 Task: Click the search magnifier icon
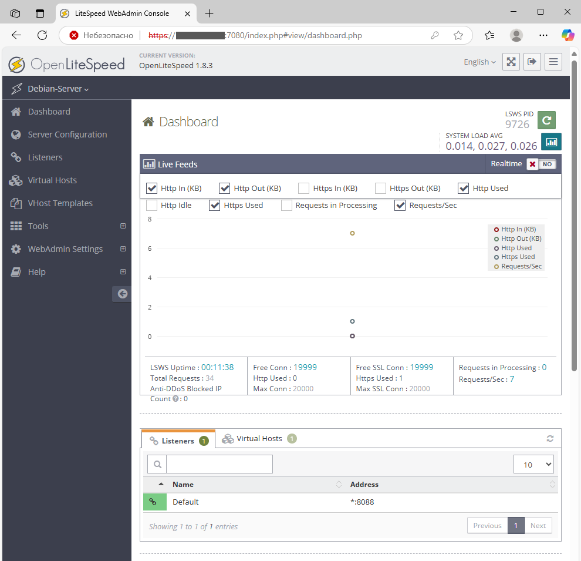point(157,464)
